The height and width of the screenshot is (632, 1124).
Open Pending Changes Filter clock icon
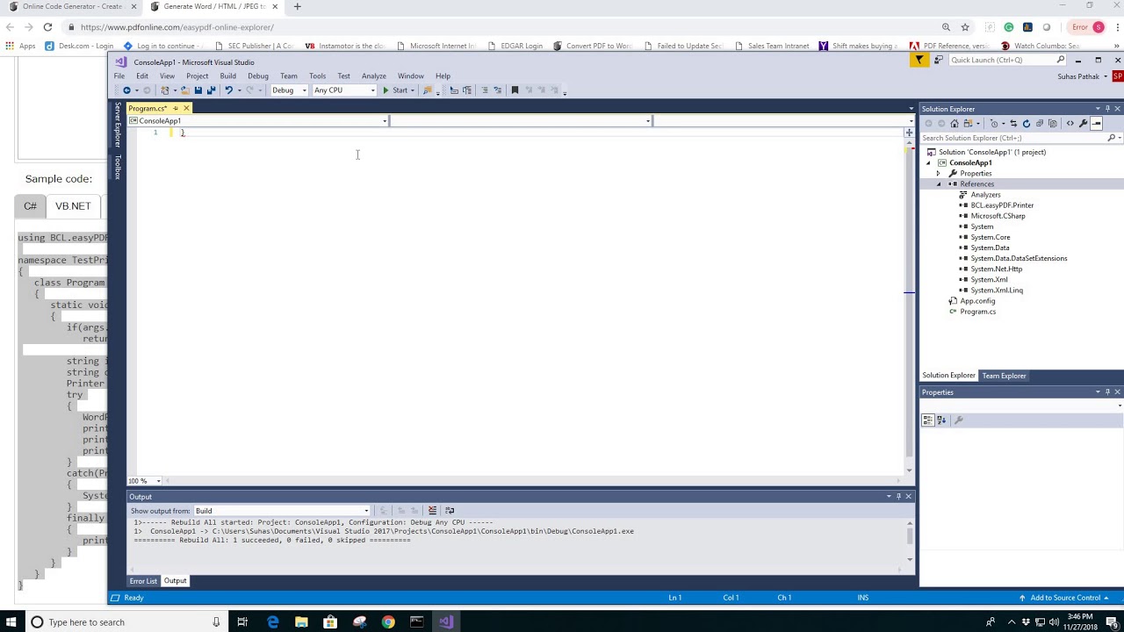[x=994, y=123]
